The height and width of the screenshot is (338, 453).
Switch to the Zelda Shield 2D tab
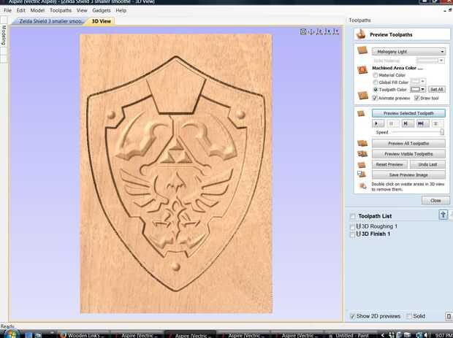point(51,21)
